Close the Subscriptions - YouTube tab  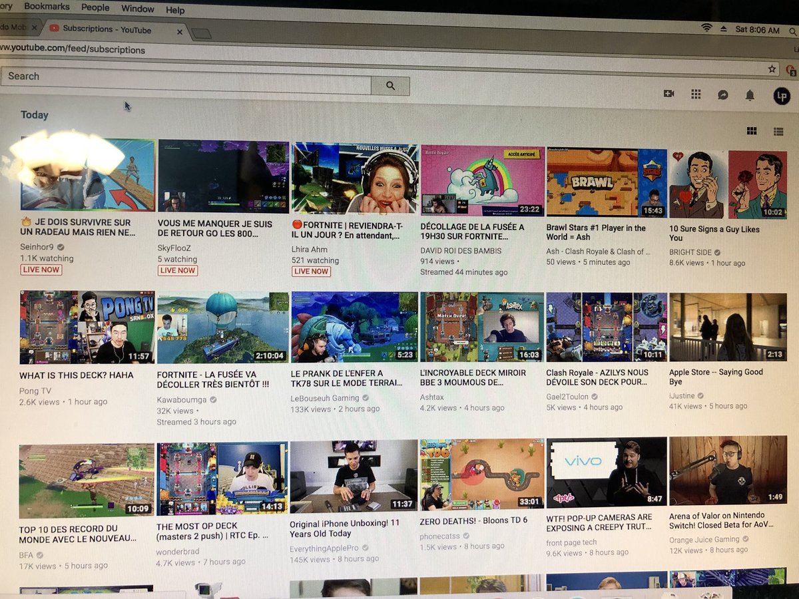(x=180, y=31)
